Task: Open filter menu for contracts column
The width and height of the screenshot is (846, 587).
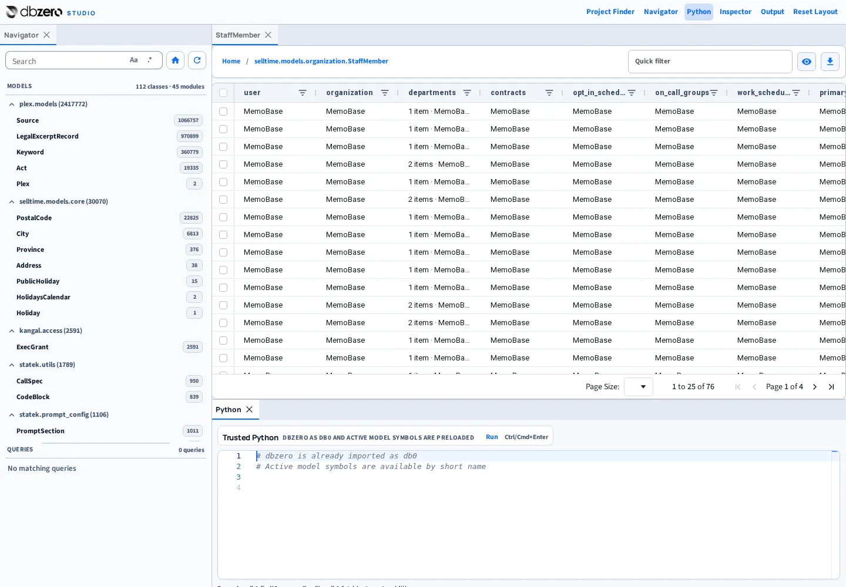Action: click(x=549, y=93)
